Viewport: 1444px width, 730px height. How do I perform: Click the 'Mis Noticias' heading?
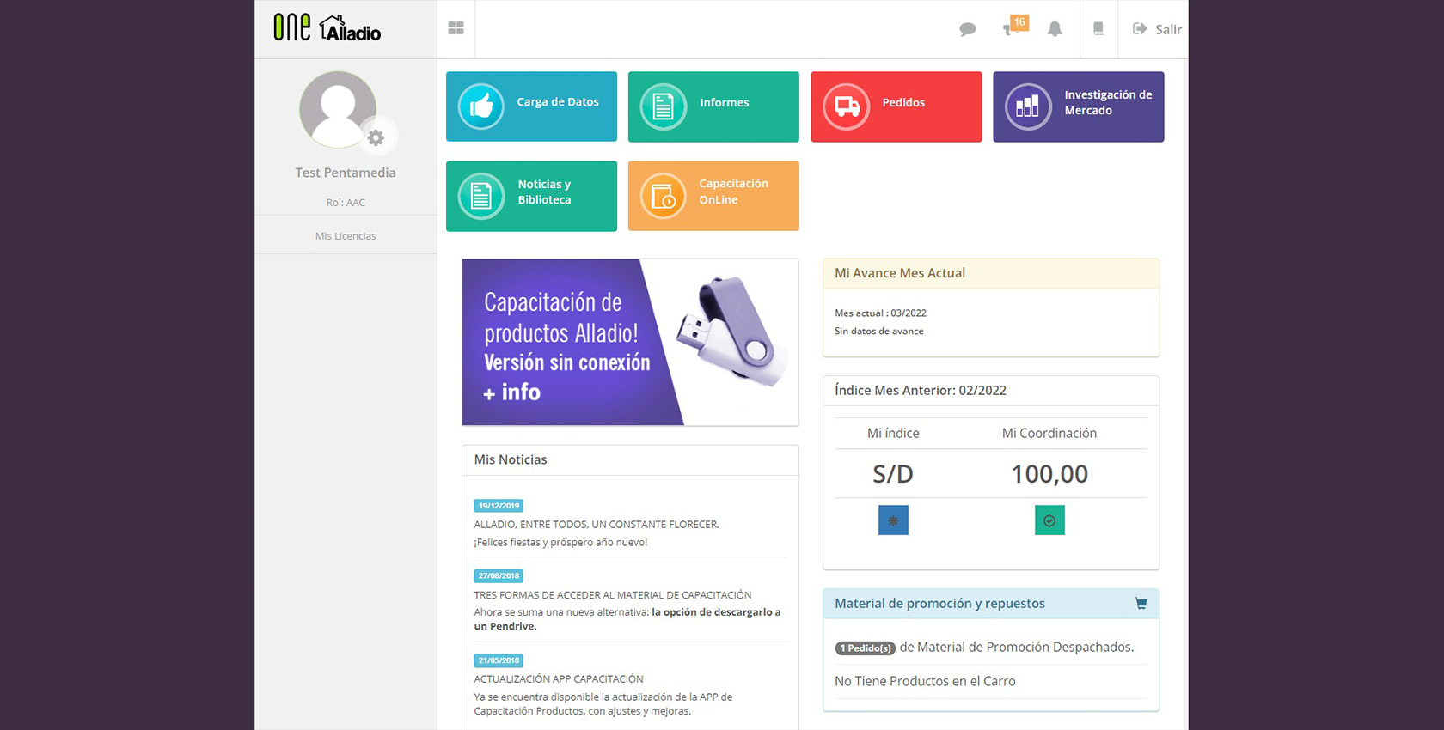point(511,459)
